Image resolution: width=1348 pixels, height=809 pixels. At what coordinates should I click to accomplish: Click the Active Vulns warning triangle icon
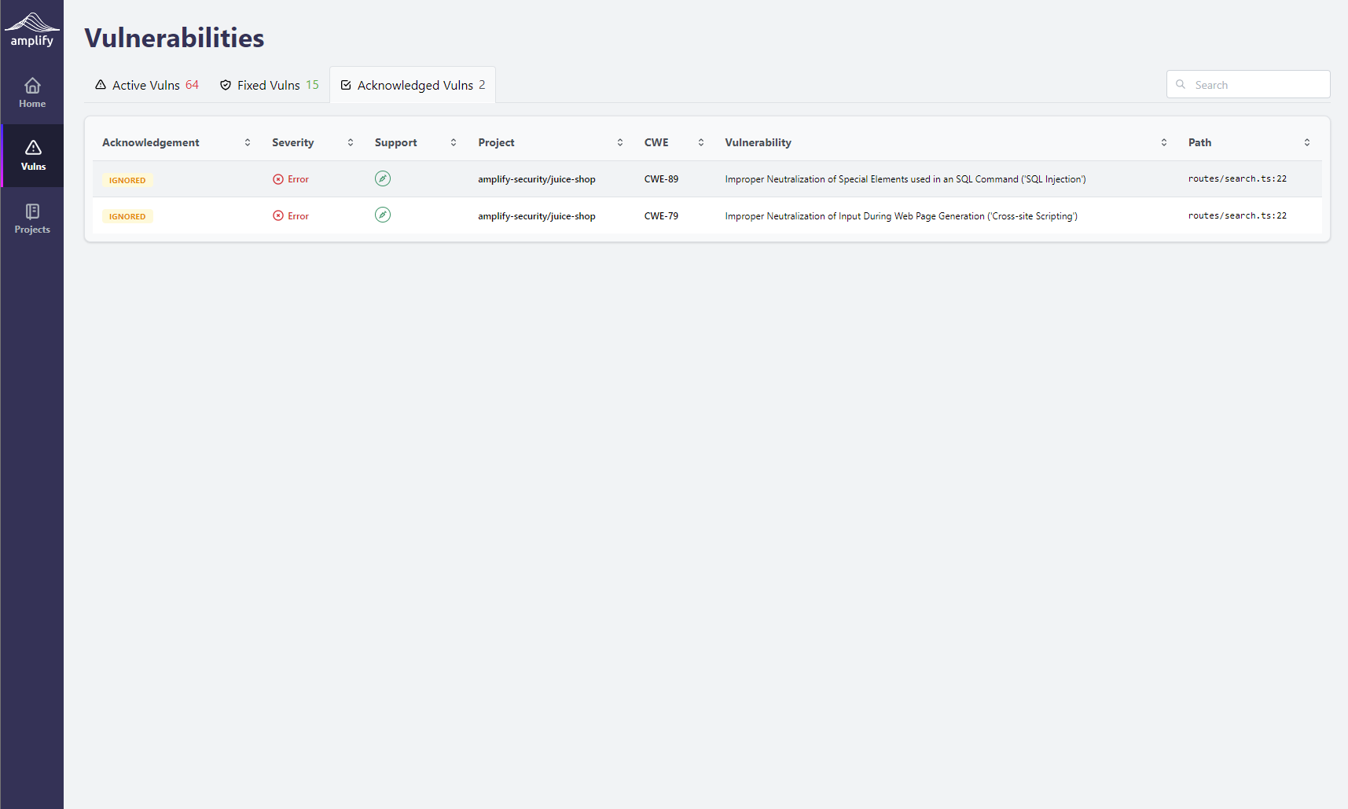pyautogui.click(x=101, y=85)
